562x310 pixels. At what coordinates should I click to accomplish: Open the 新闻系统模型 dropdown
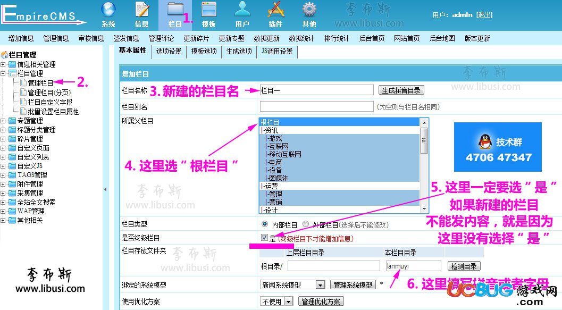(x=292, y=285)
